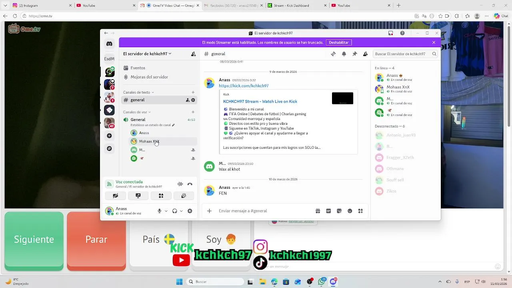Screen dimensions: 512x288
Task: Collapse the Canales de texto category
Action: coord(138,92)
